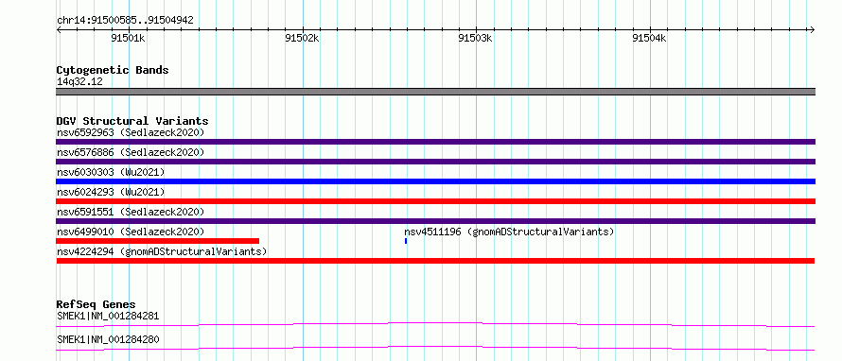842x361 pixels.
Task: Click the right arrowhead of the ruler
Action: pyautogui.click(x=812, y=29)
